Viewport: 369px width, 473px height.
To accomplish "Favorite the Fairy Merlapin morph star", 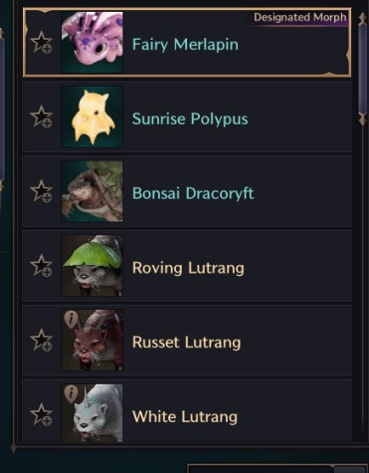I will tap(42, 42).
